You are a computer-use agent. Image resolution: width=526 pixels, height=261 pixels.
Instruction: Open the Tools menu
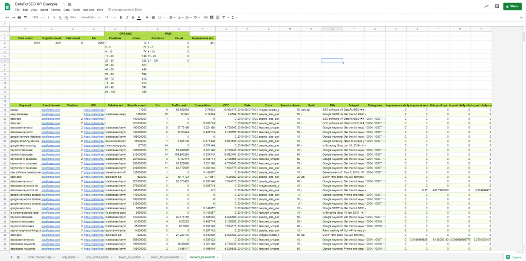[76, 10]
